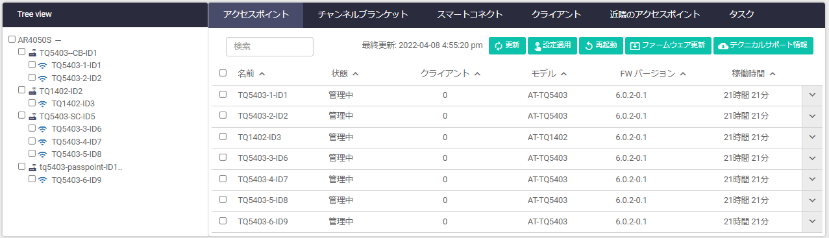Image resolution: width=829 pixels, height=238 pixels.
Task: Click the router icon next to TQ5403--CB-ID1
Action: point(32,53)
